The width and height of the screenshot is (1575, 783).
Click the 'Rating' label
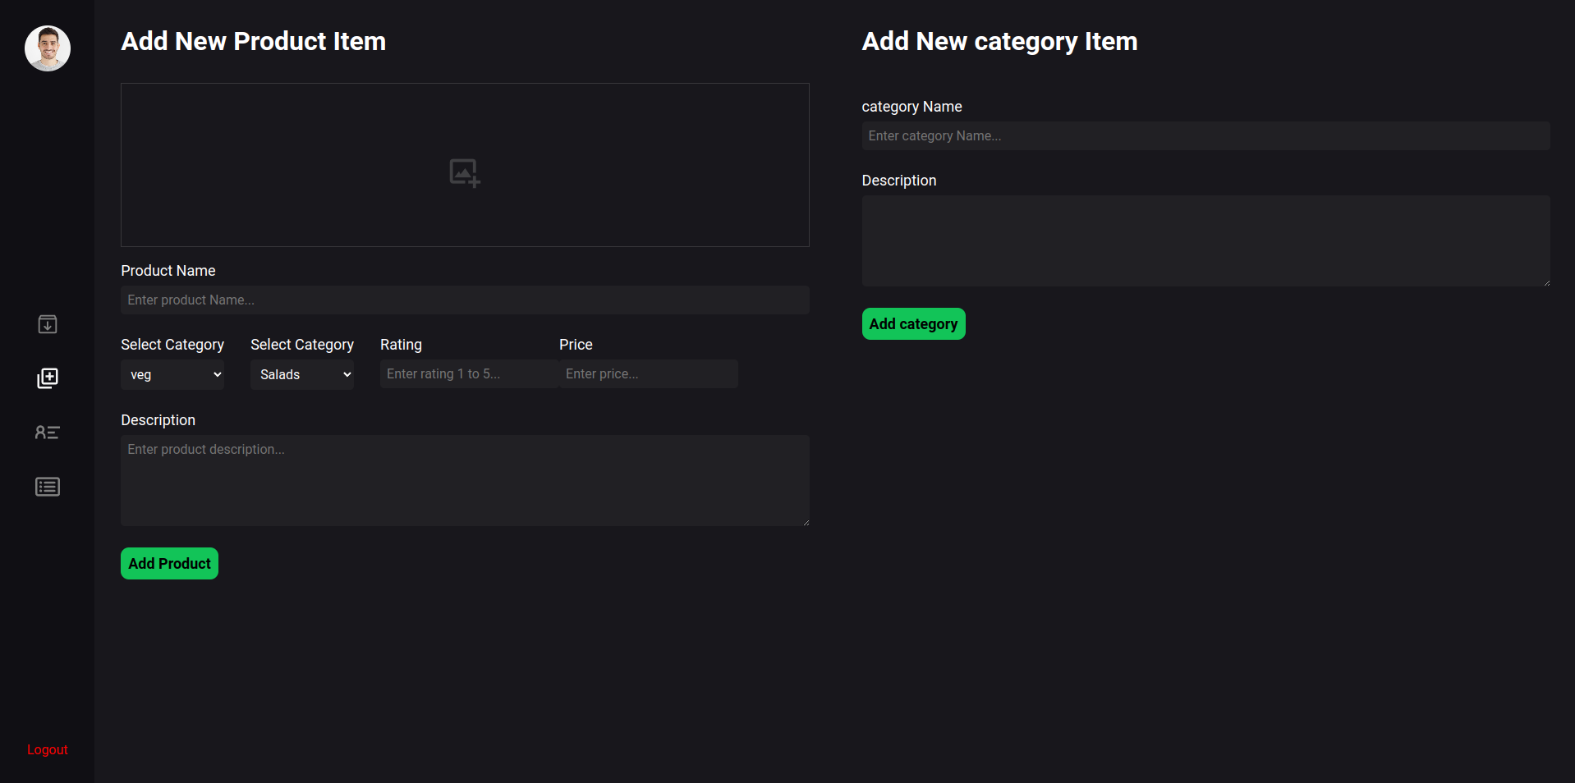click(401, 345)
